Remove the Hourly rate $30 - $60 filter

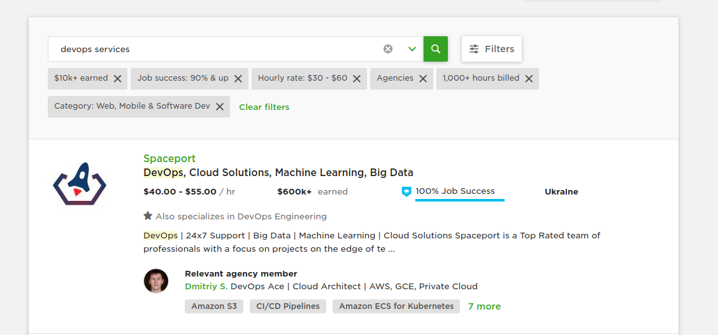(x=357, y=79)
